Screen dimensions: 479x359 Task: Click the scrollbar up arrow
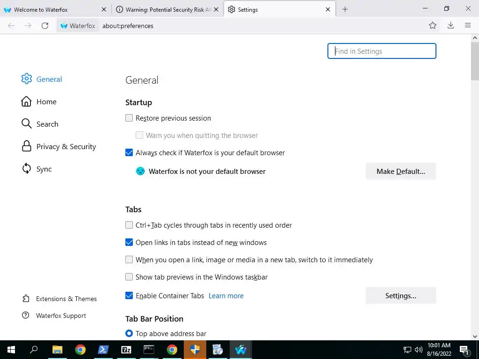point(475,38)
